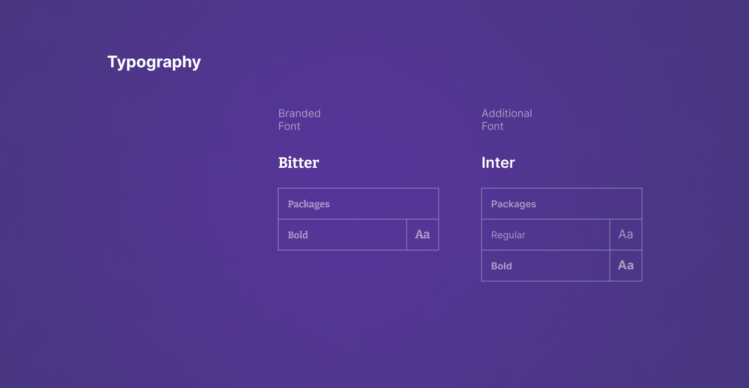Select the Inter font name heading
Screen dimensions: 749x388
point(498,162)
